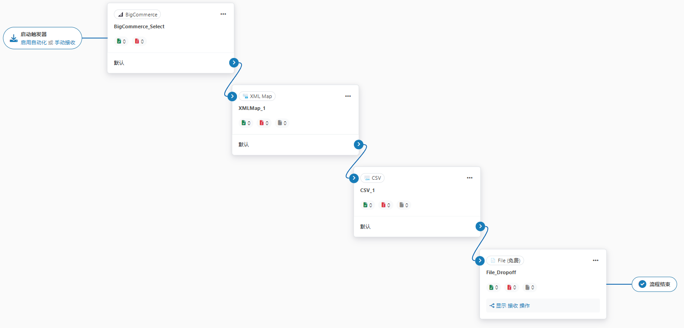Click the 手动接收 link in start trigger
The height and width of the screenshot is (328, 684).
tap(65, 42)
